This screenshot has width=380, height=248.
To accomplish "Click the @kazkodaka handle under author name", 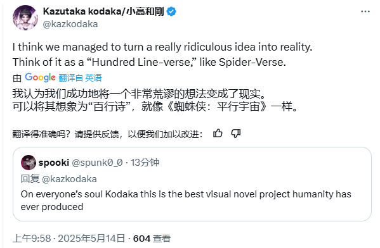I will tap(70, 24).
